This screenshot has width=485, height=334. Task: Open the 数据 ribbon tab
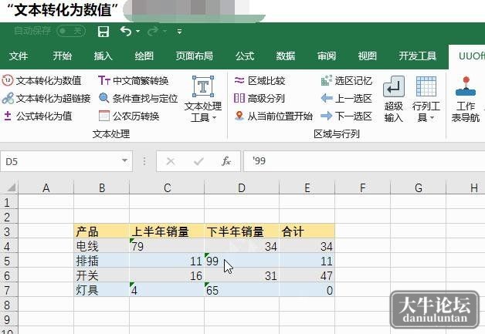click(x=285, y=56)
